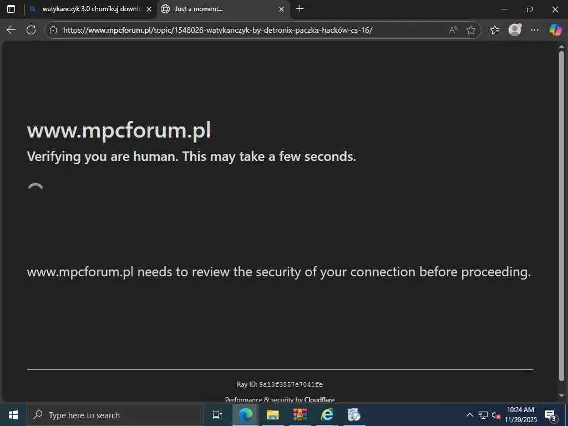Close the Just a moment... tab
568x426 pixels.
[x=281, y=9]
